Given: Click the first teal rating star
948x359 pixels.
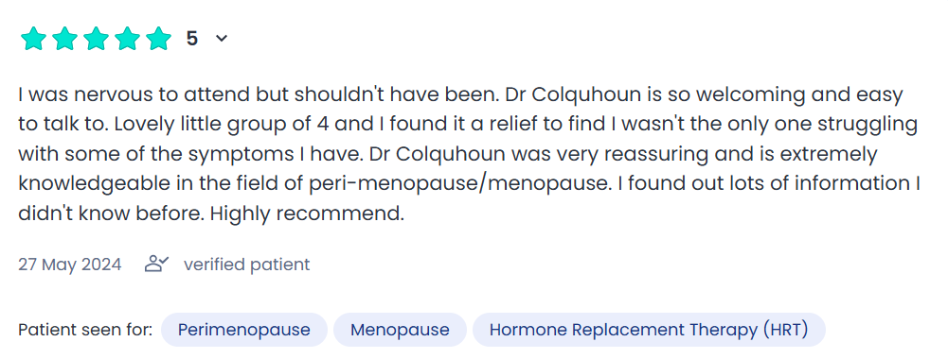Looking at the screenshot, I should point(33,39).
